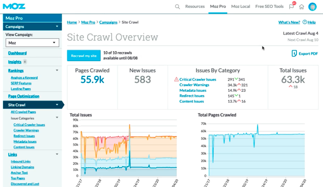
Task: Toggle the Links section arrow
Action: (x=57, y=154)
